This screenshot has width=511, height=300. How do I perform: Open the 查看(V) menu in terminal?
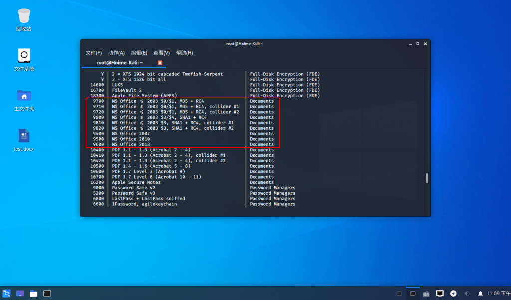pyautogui.click(x=161, y=53)
